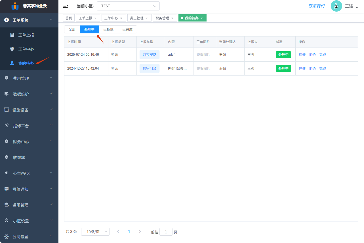The width and height of the screenshot is (364, 243).
Task: Click the 楼字门禁 type label
Action: [149, 68]
